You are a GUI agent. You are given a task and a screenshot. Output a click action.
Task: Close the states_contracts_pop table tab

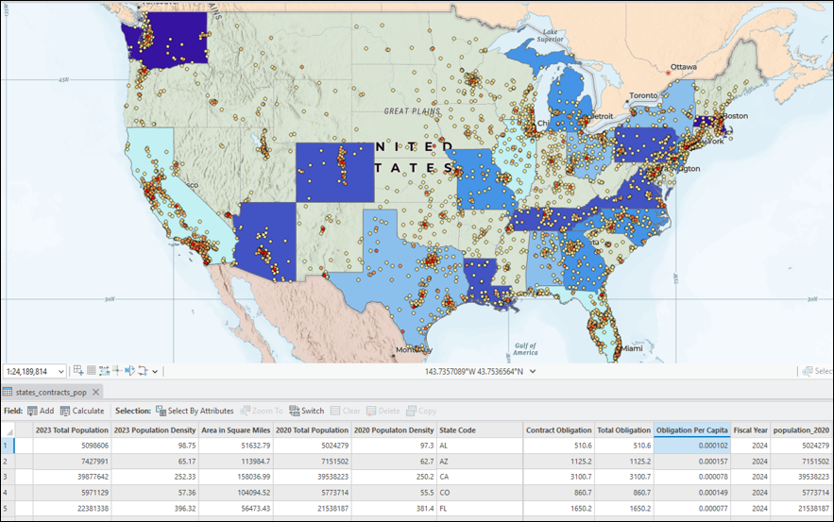95,392
